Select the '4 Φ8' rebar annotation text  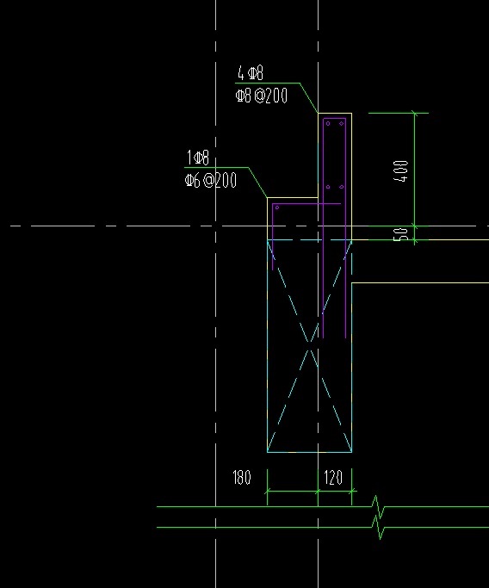point(251,73)
